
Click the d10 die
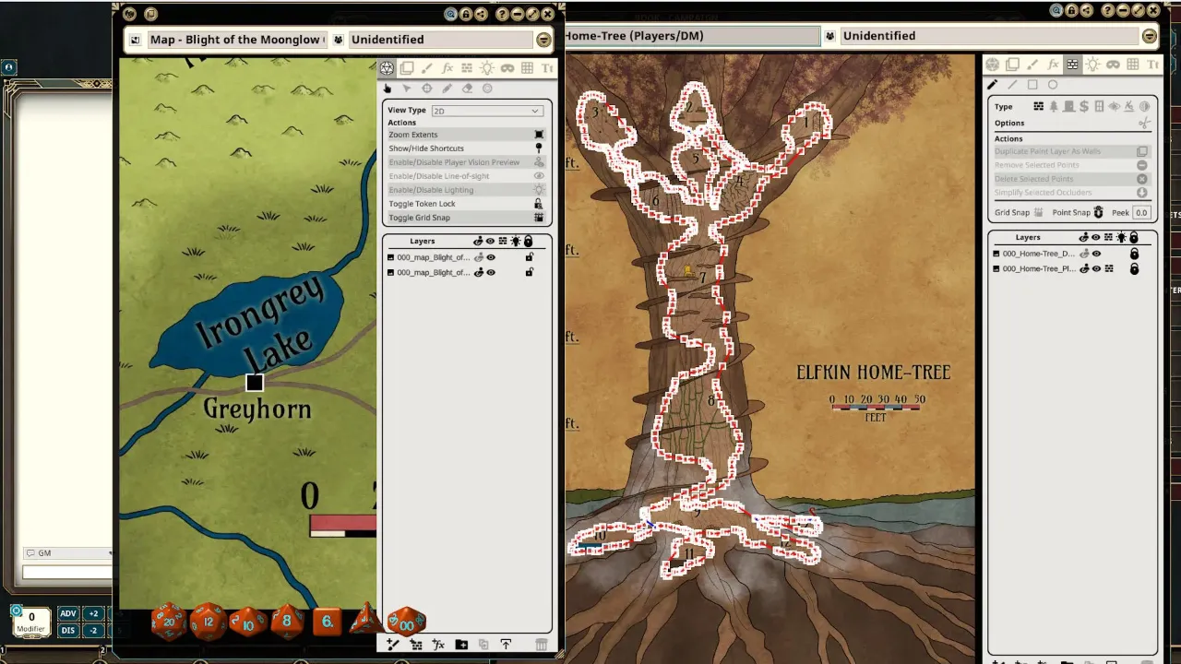click(x=248, y=622)
